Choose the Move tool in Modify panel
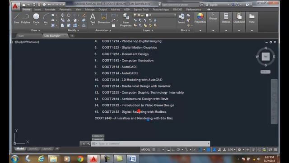The image size is (289, 163). tap(63, 15)
